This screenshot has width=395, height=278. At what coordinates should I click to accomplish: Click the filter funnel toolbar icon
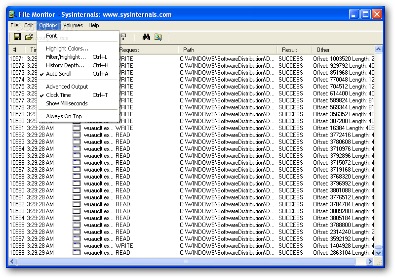click(123, 37)
